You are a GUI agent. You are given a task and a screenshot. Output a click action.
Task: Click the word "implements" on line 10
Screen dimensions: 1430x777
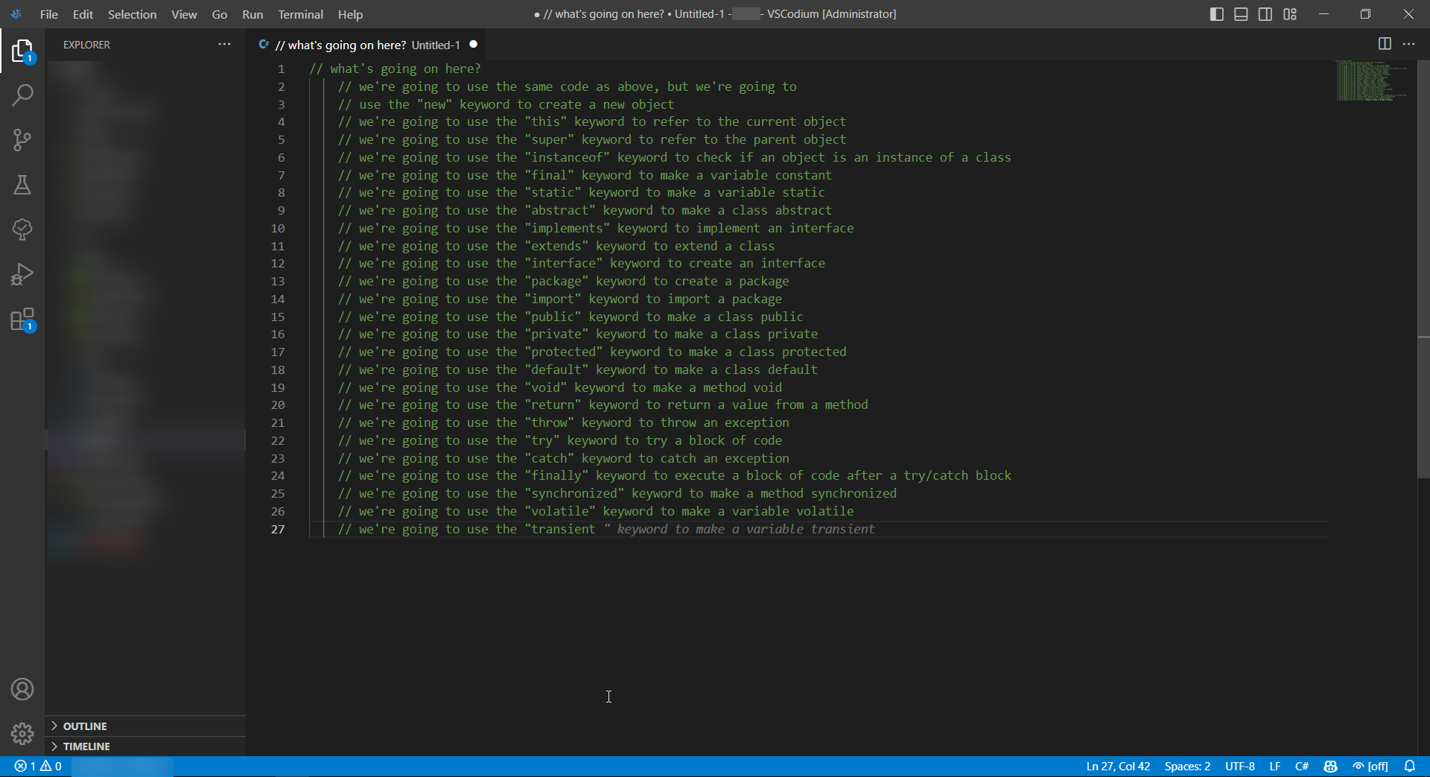coord(567,228)
